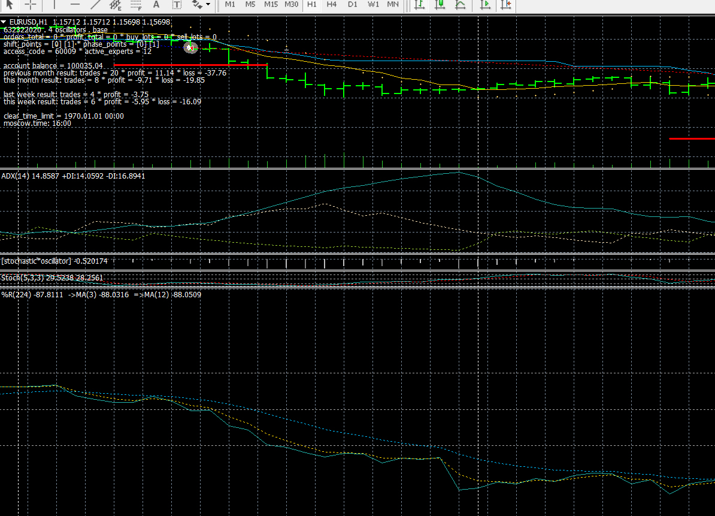Choose the equidistant channel tool

click(x=116, y=4)
